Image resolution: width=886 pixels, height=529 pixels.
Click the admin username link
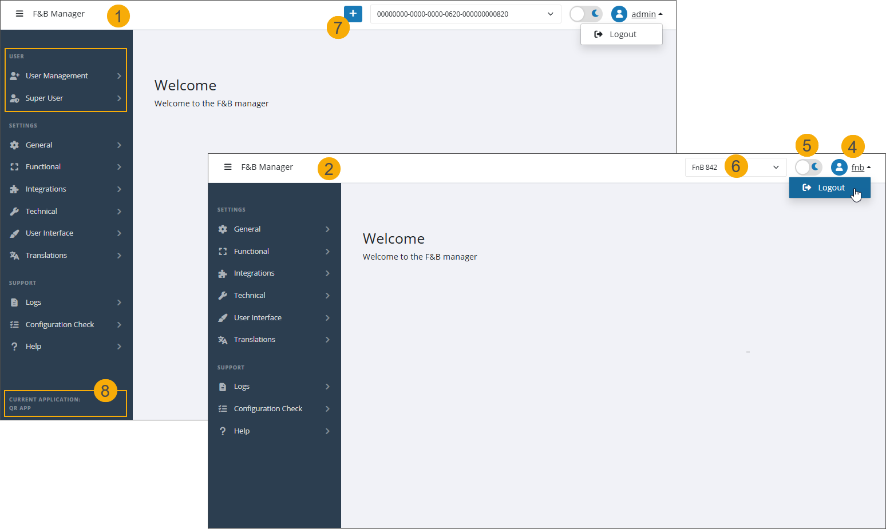tap(643, 14)
